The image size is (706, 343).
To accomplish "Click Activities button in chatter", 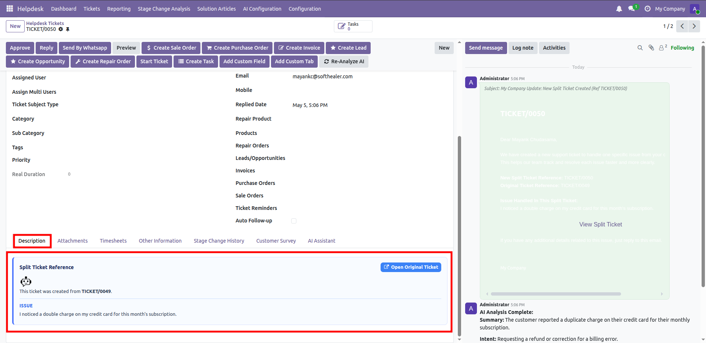I will tap(554, 48).
